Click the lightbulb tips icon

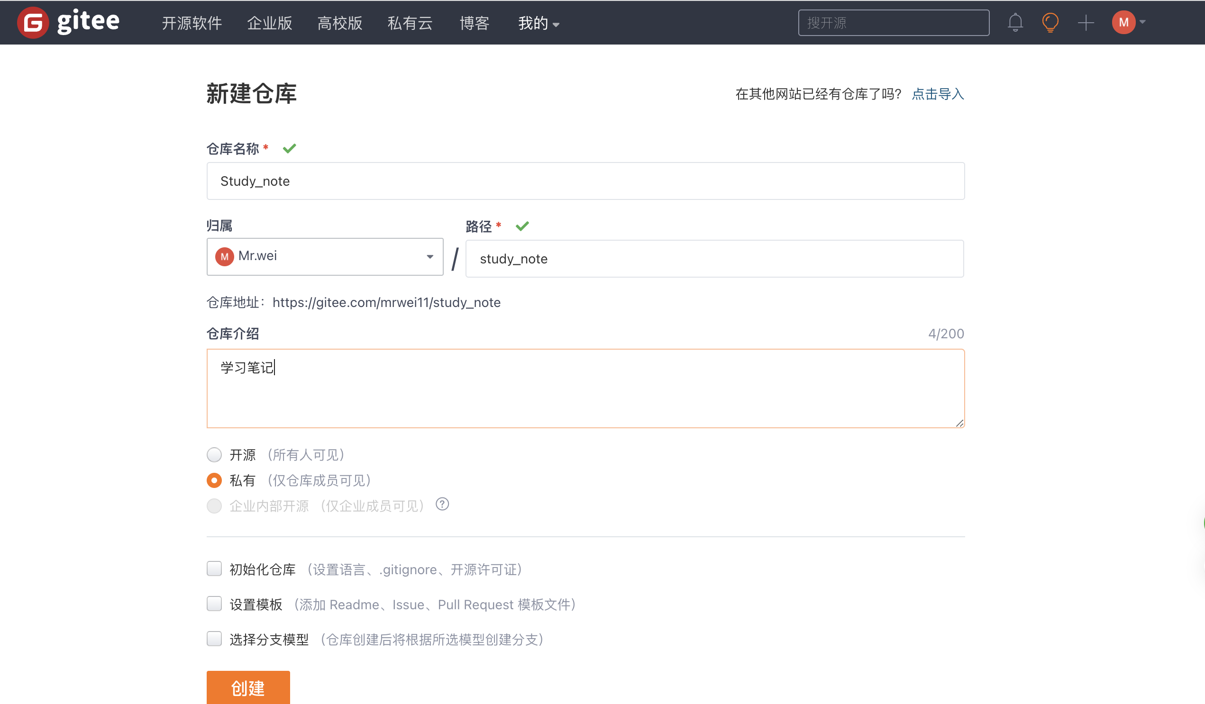point(1050,22)
